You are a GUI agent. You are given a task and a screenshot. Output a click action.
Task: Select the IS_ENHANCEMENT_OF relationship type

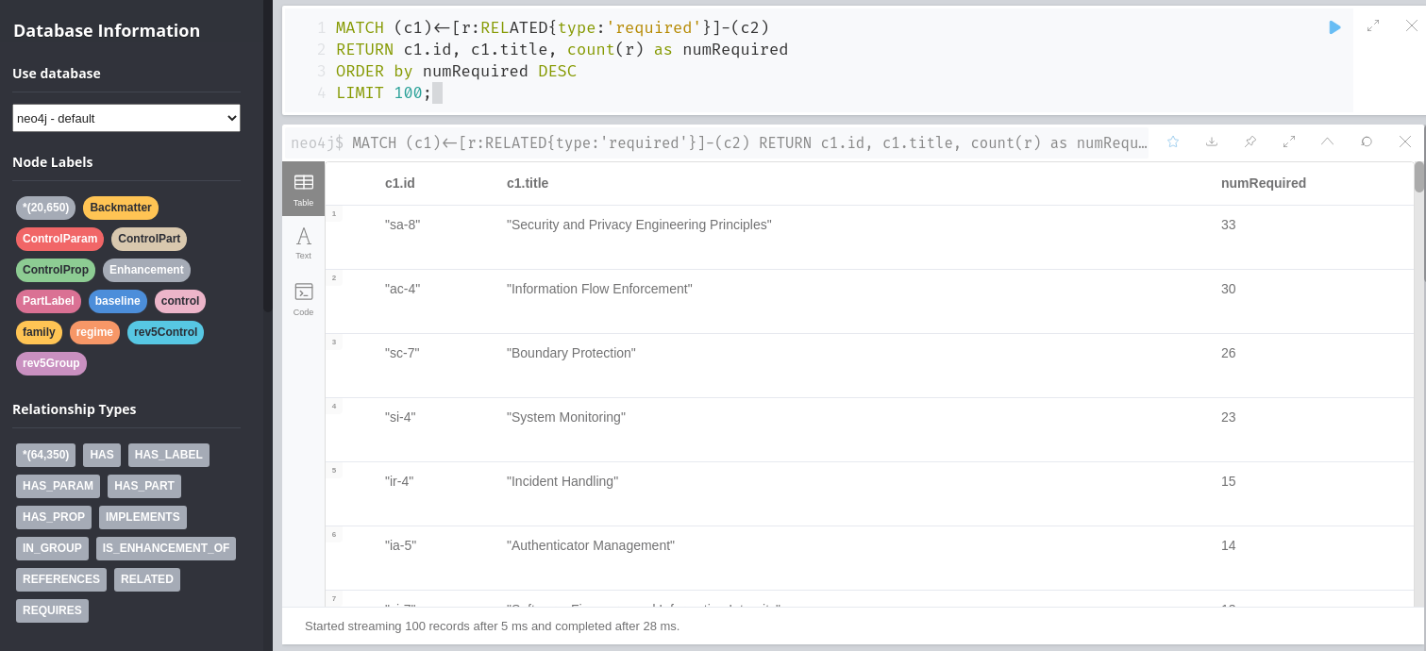coord(166,548)
